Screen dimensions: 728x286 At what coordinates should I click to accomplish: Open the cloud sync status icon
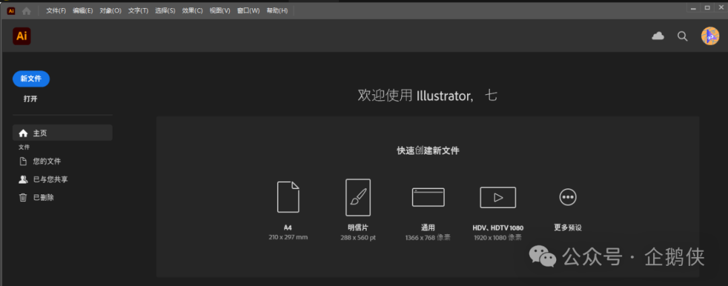658,36
